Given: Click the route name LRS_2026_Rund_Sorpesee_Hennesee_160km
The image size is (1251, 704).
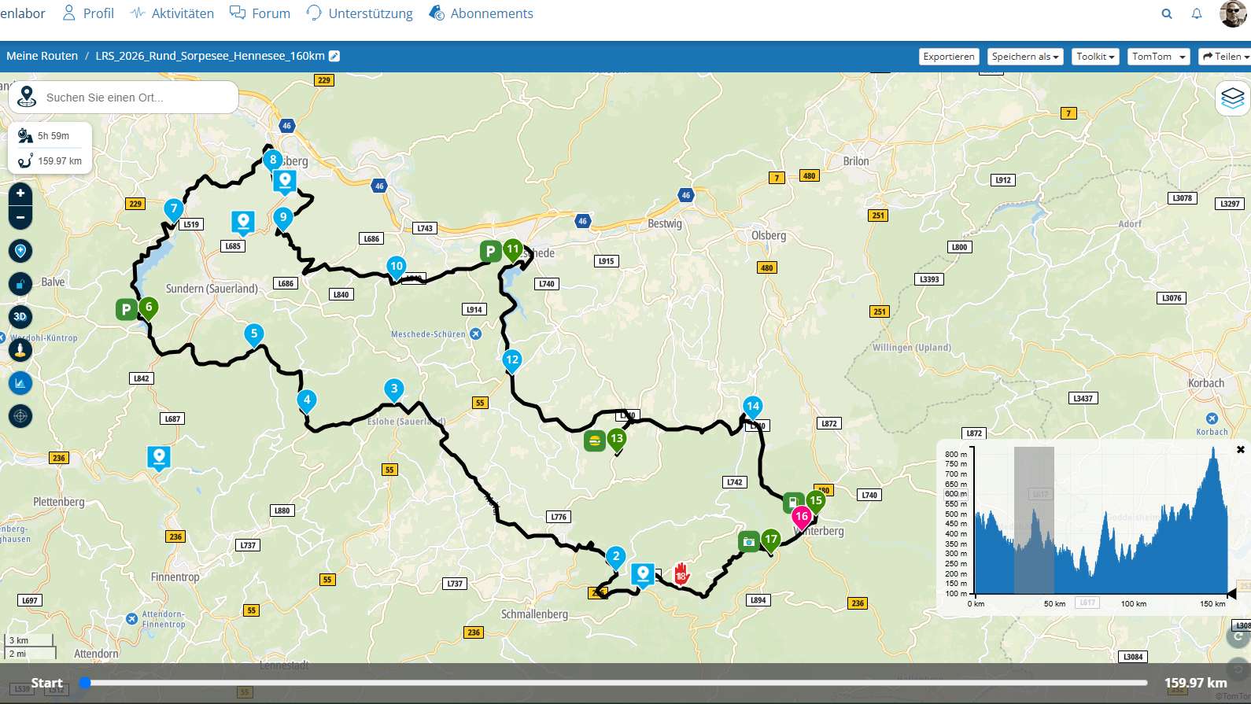Looking at the screenshot, I should point(210,56).
